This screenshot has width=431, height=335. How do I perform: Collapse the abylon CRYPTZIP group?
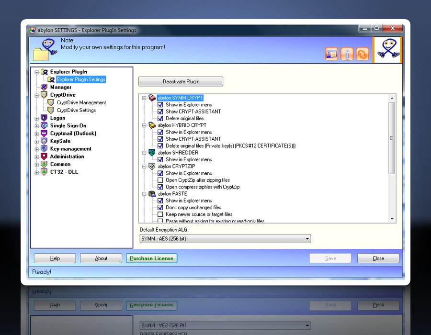point(144,167)
